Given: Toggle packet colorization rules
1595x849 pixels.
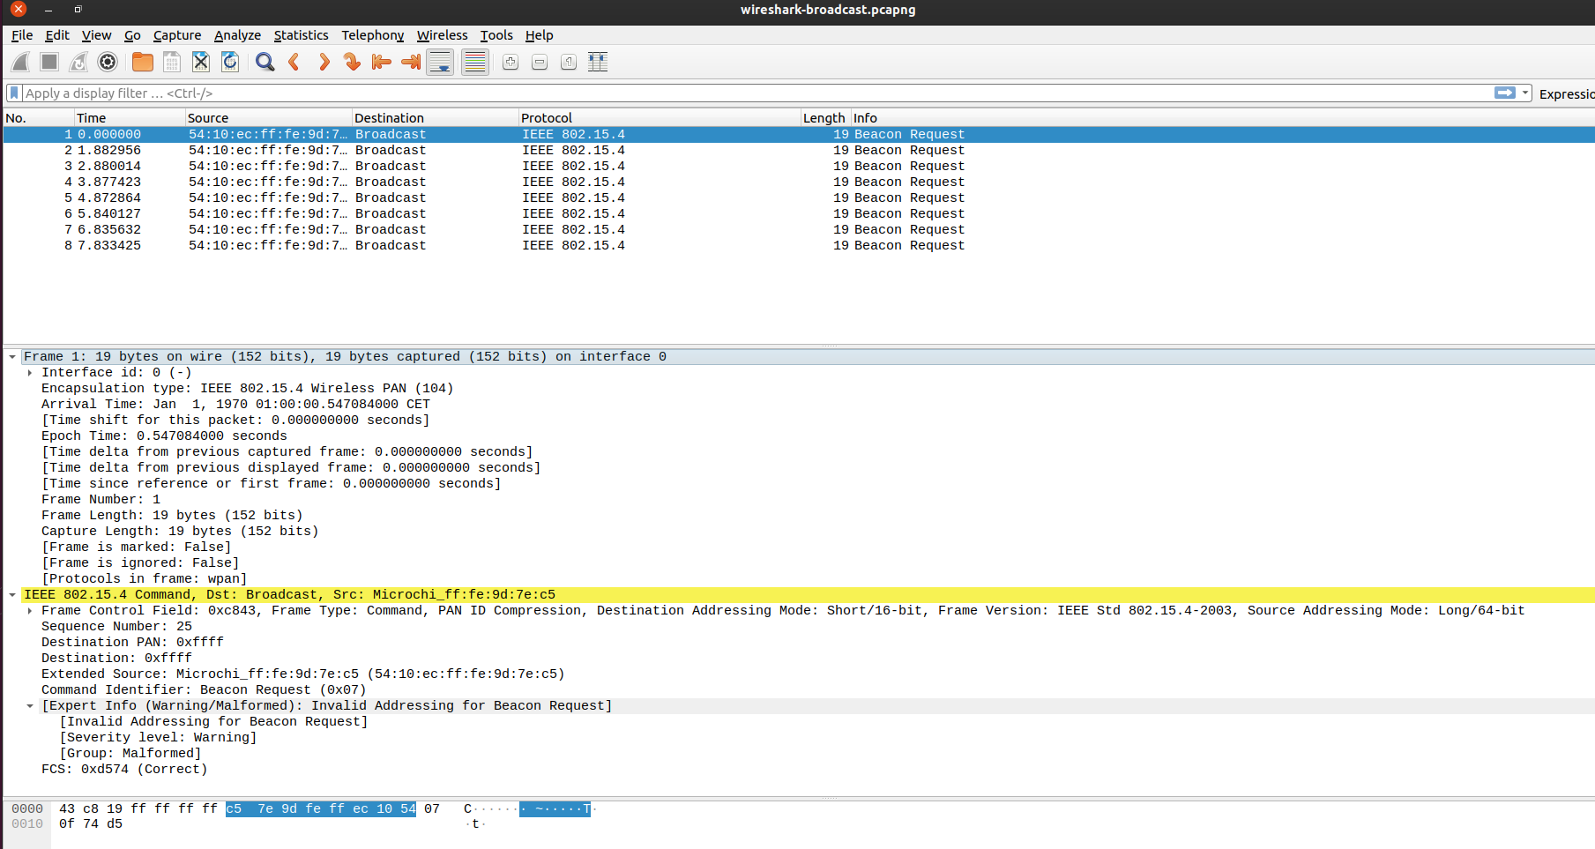Looking at the screenshot, I should 475,62.
